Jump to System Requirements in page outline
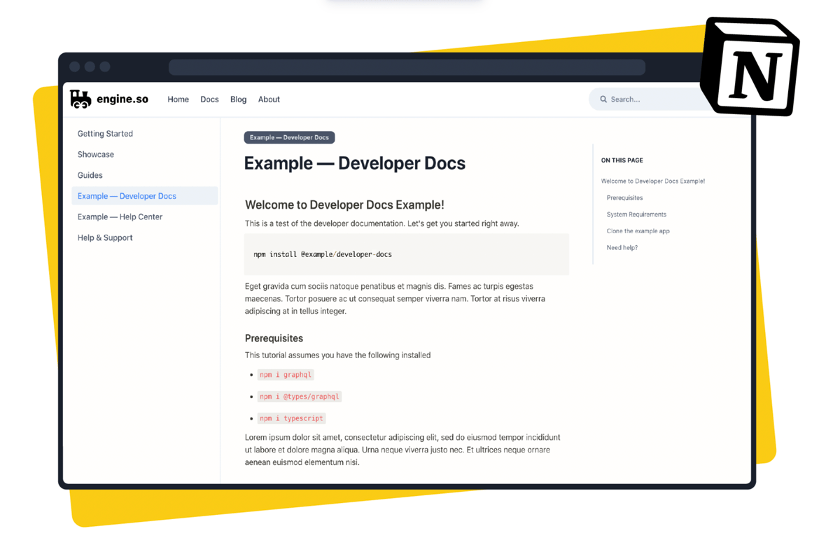 [636, 214]
